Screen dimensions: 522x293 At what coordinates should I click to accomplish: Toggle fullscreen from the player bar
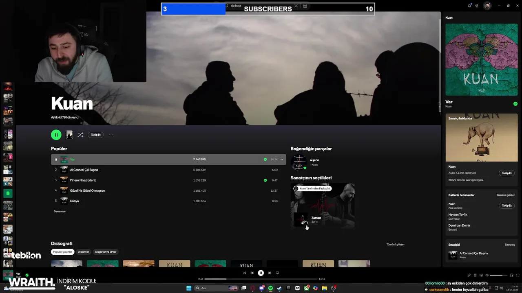(x=517, y=276)
